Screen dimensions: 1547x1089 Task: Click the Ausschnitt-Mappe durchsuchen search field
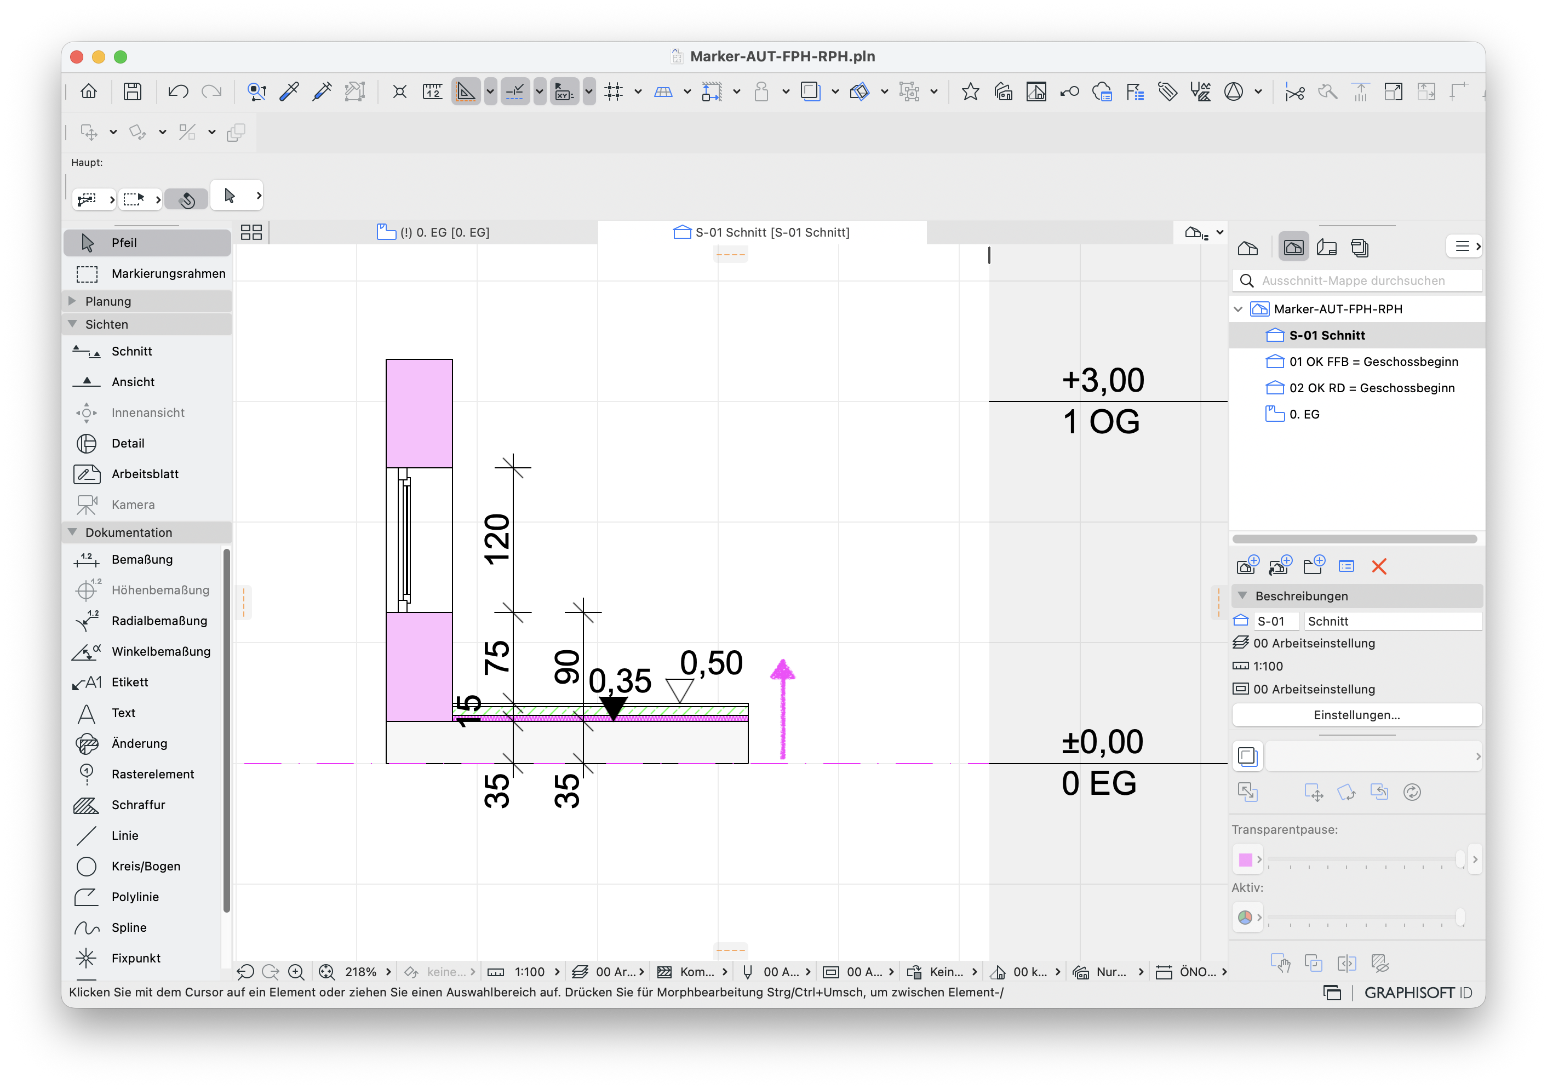1357,281
